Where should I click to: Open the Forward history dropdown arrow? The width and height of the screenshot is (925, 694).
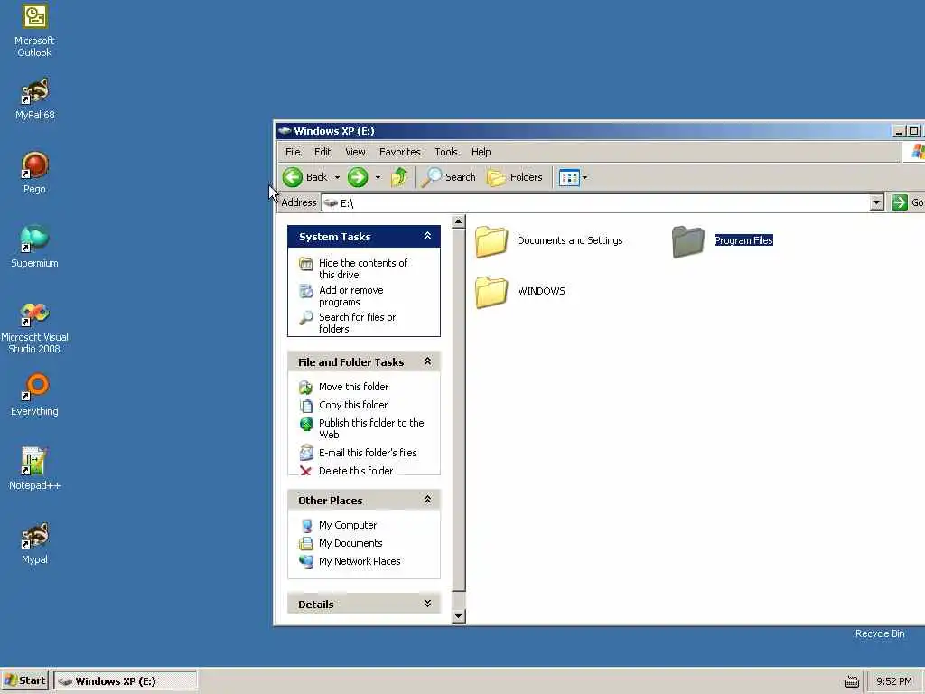(378, 177)
